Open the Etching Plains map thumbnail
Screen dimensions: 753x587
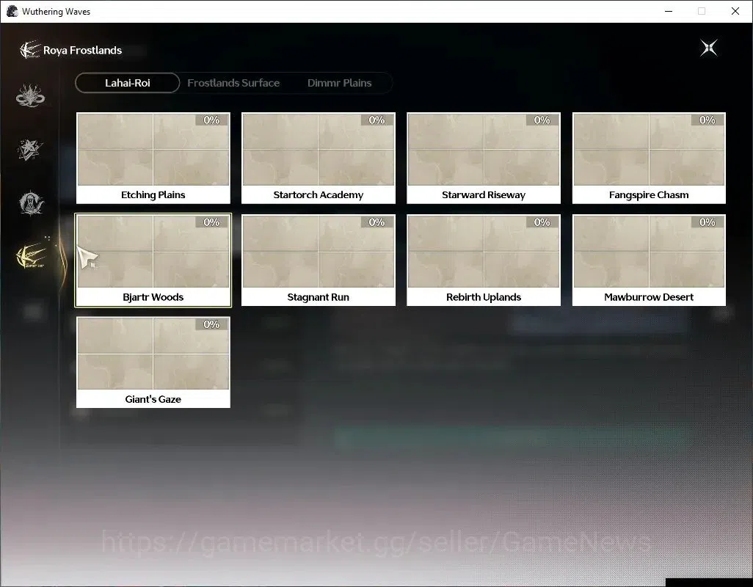click(153, 149)
